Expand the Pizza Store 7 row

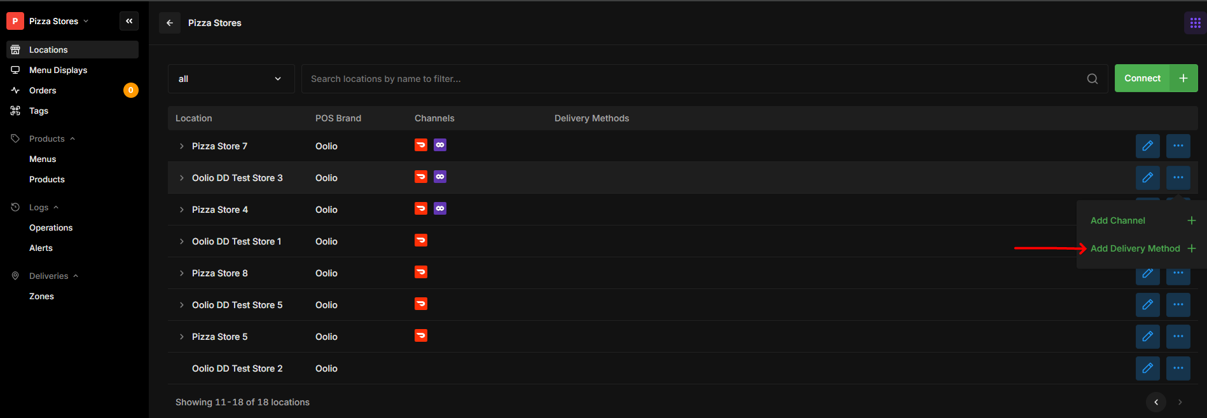[x=181, y=146]
